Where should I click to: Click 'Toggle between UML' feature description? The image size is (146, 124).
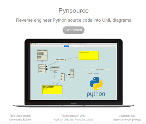[x=74, y=118]
